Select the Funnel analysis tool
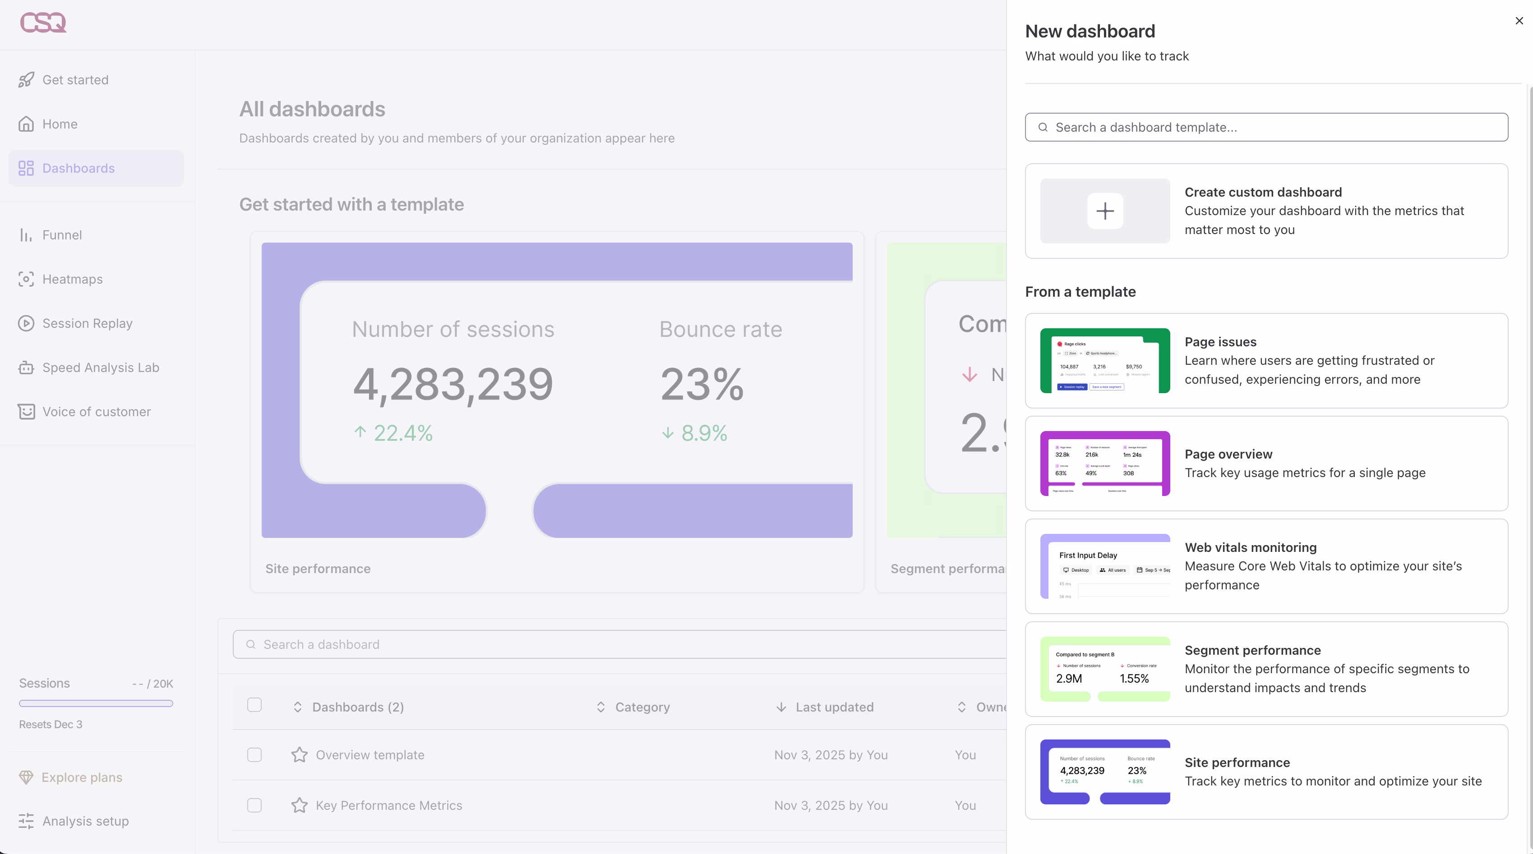 click(62, 235)
